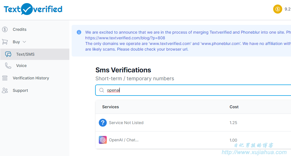Collapse the Buy menu chevron

coord(24,42)
